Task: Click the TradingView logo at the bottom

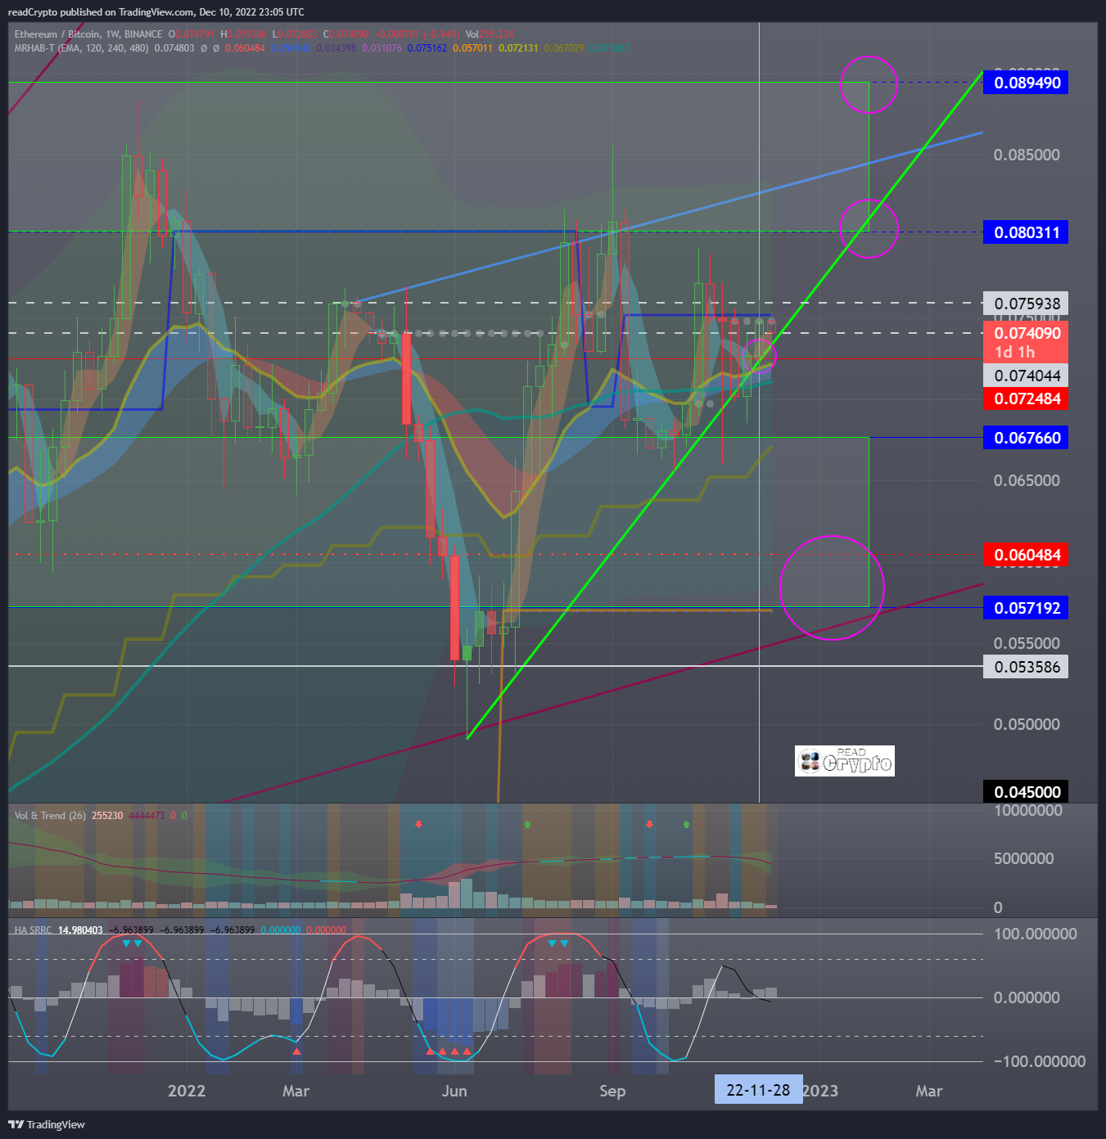Action: coord(47,1124)
